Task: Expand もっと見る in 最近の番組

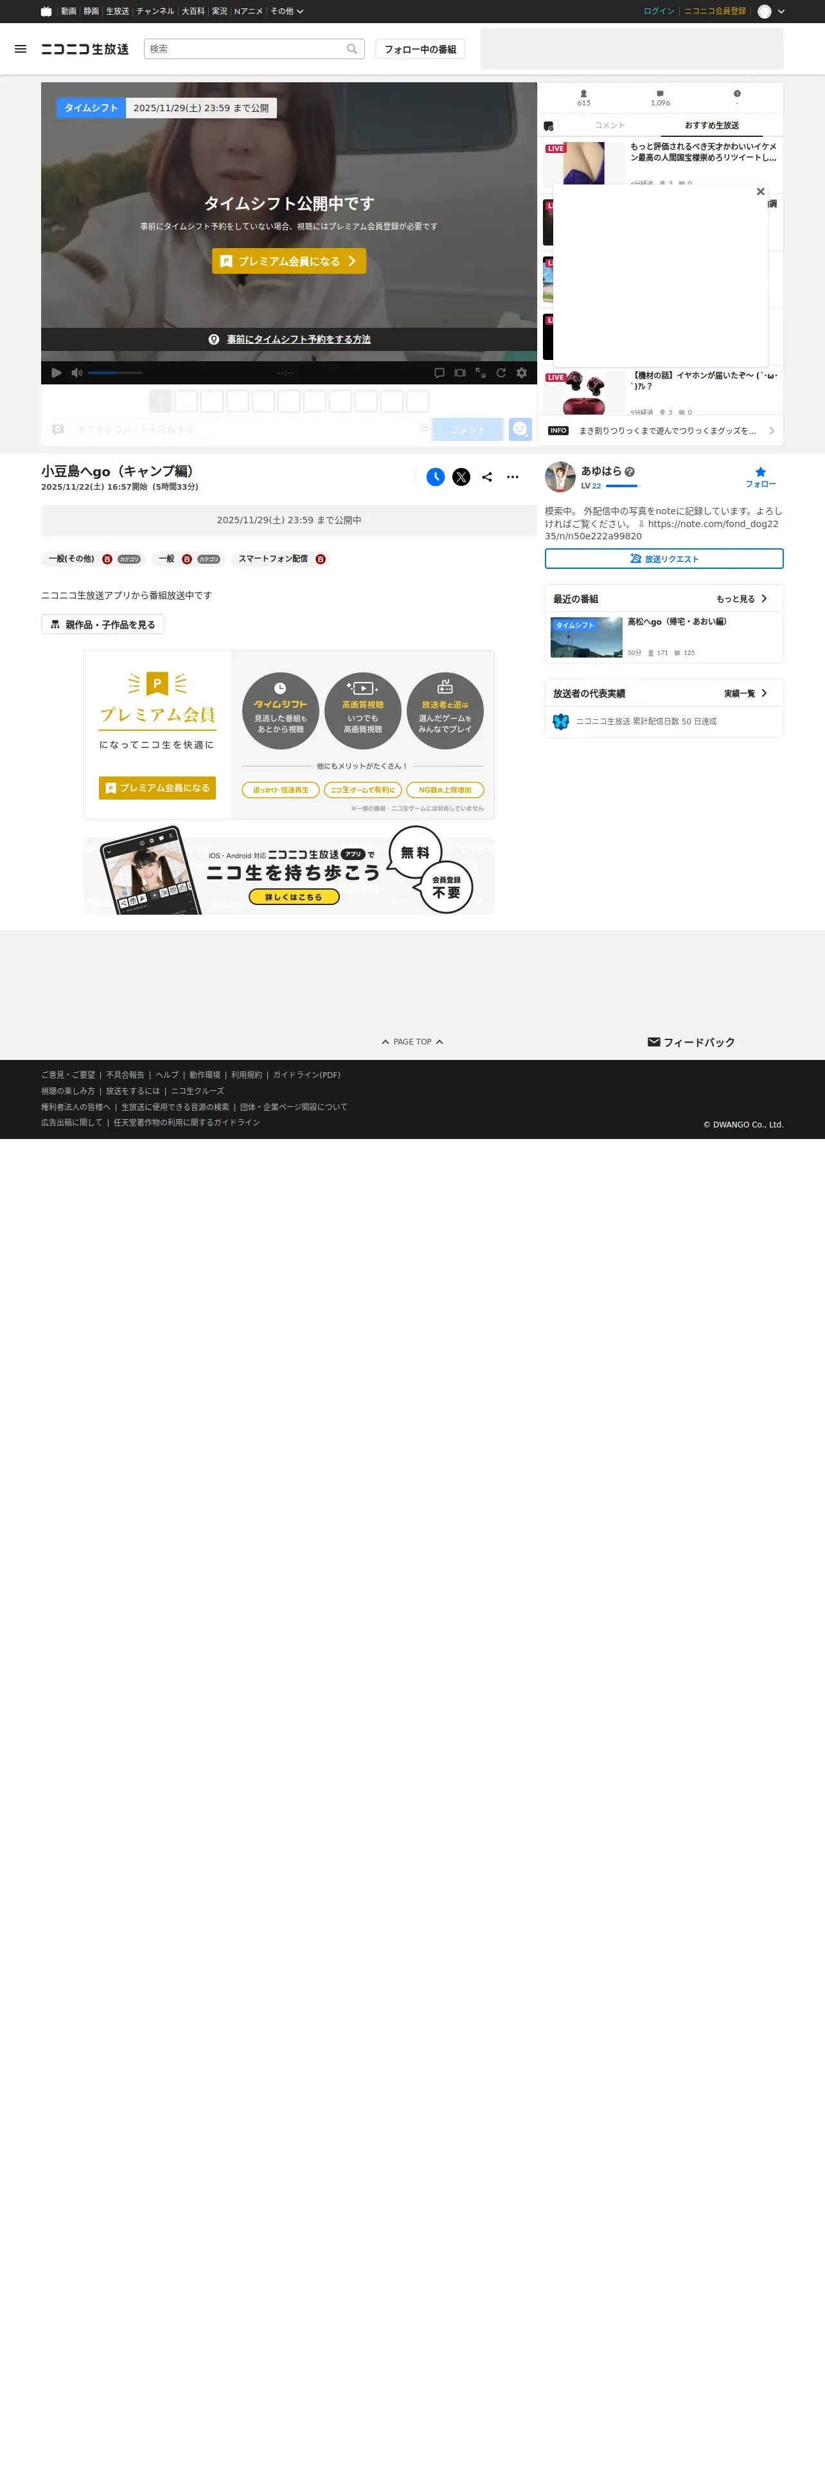Action: [x=741, y=599]
